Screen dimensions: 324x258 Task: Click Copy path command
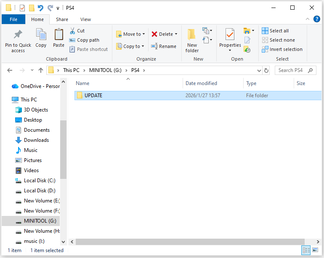click(84, 40)
